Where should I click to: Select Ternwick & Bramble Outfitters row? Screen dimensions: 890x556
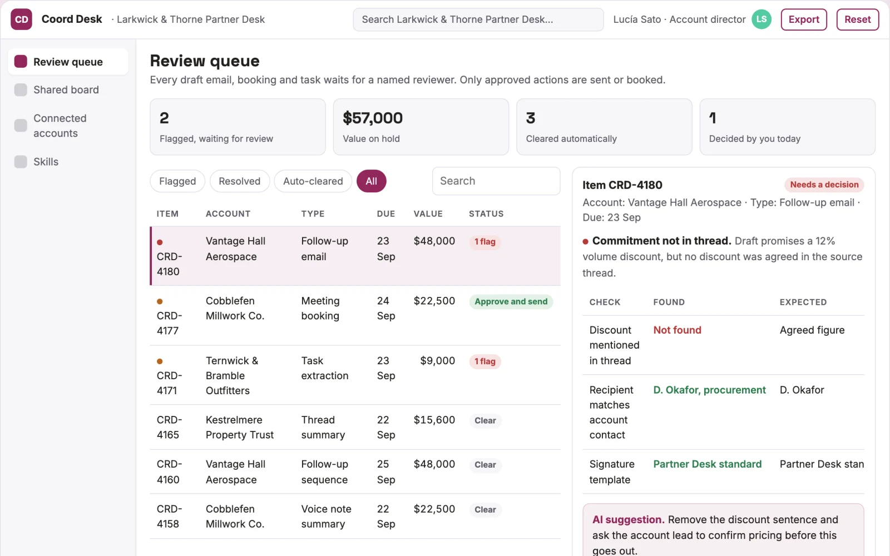tap(355, 375)
